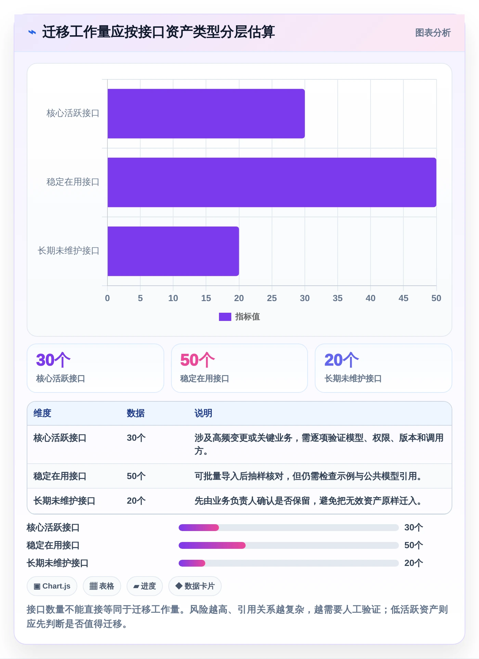The image size is (479, 659).
Task: Click the 30个 table data cell
Action: click(136, 438)
